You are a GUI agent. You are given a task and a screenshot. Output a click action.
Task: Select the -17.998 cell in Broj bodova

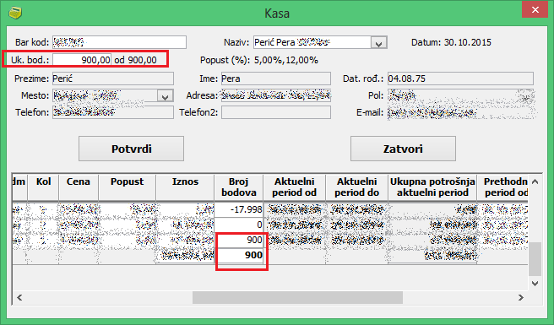coord(239,209)
